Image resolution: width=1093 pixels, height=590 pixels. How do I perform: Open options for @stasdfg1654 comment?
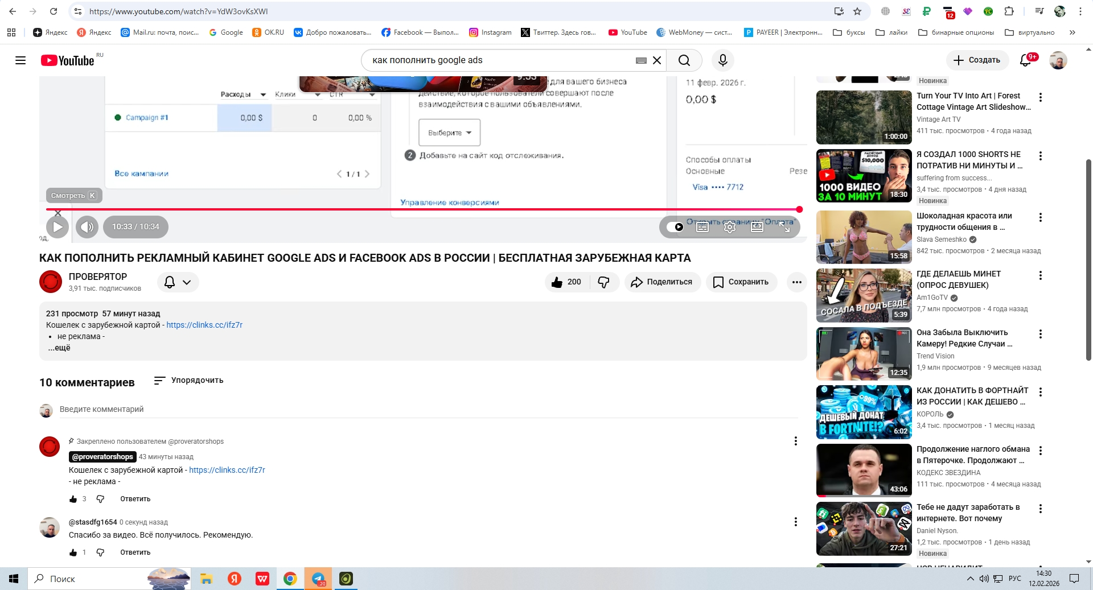796,522
